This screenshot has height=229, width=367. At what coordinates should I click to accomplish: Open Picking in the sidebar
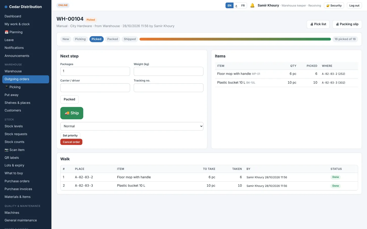[25, 87]
